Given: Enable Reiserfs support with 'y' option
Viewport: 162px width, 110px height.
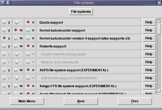Looking at the screenshot, I should click(4, 46).
